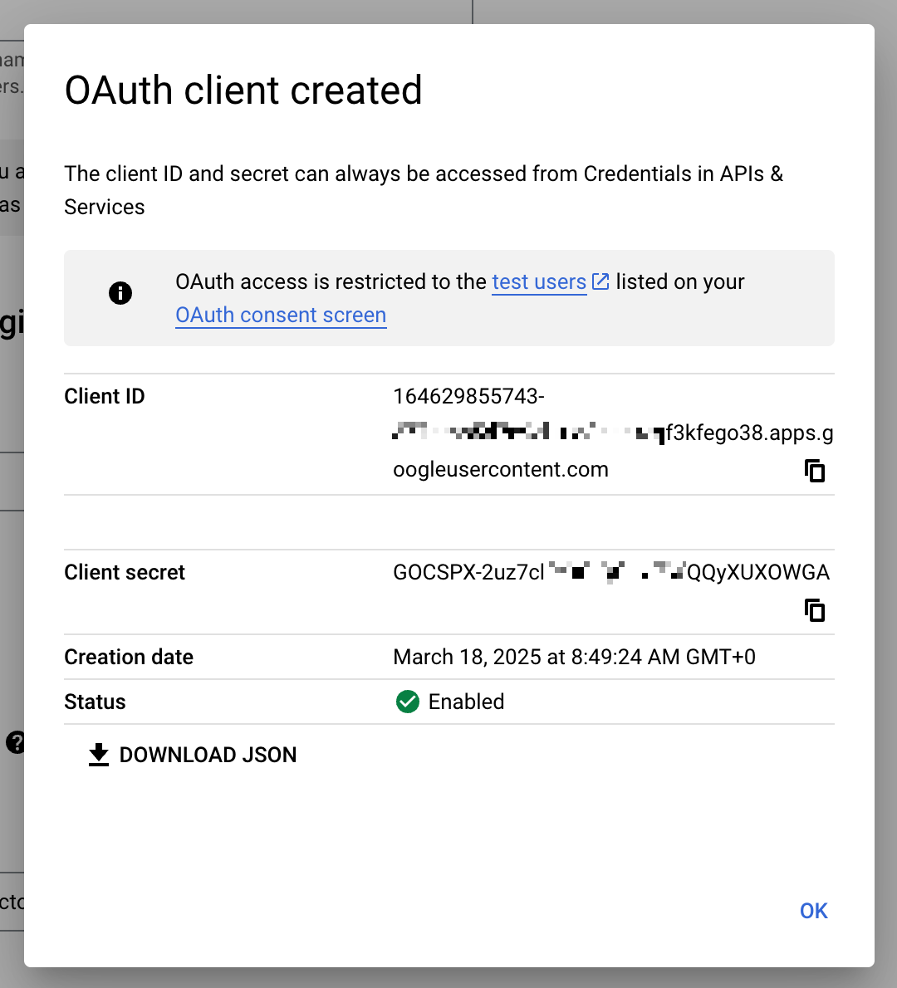Click the download arrow icon
This screenshot has width=897, height=988.
point(99,755)
